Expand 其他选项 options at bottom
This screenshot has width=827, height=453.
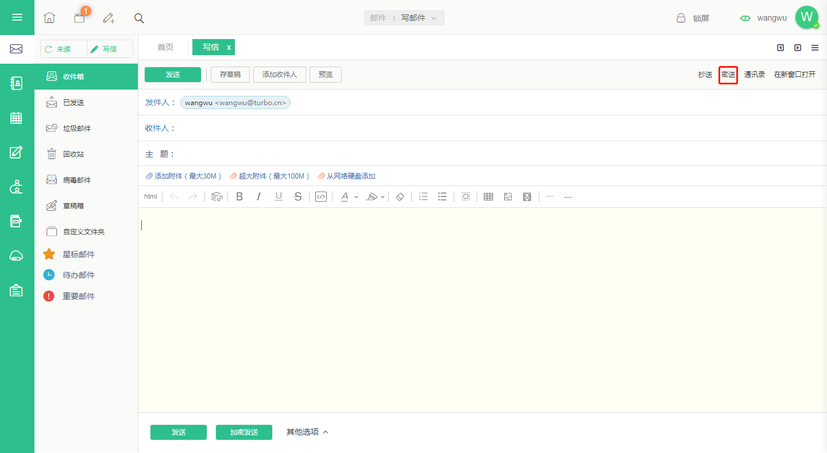307,432
